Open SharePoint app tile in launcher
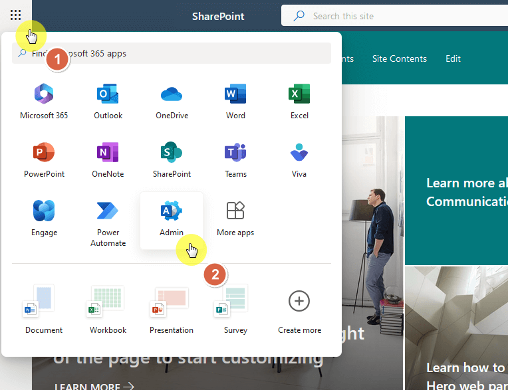 (172, 160)
